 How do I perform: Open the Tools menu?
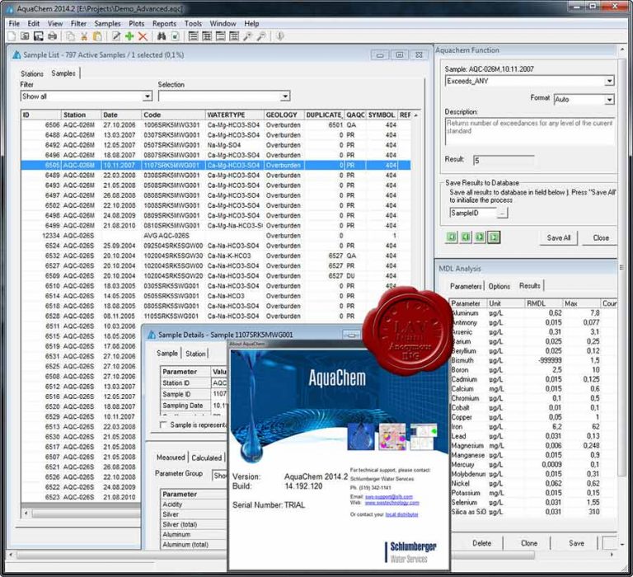(x=193, y=23)
